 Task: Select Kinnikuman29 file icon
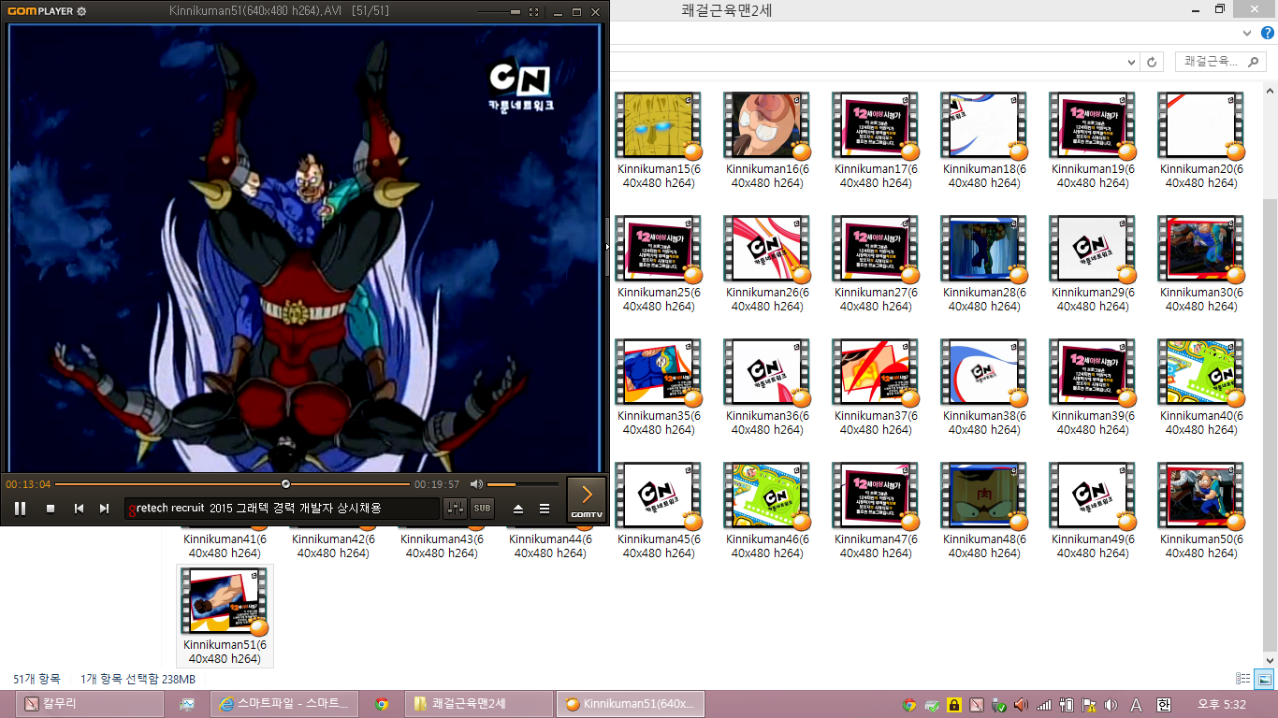pyautogui.click(x=1091, y=249)
